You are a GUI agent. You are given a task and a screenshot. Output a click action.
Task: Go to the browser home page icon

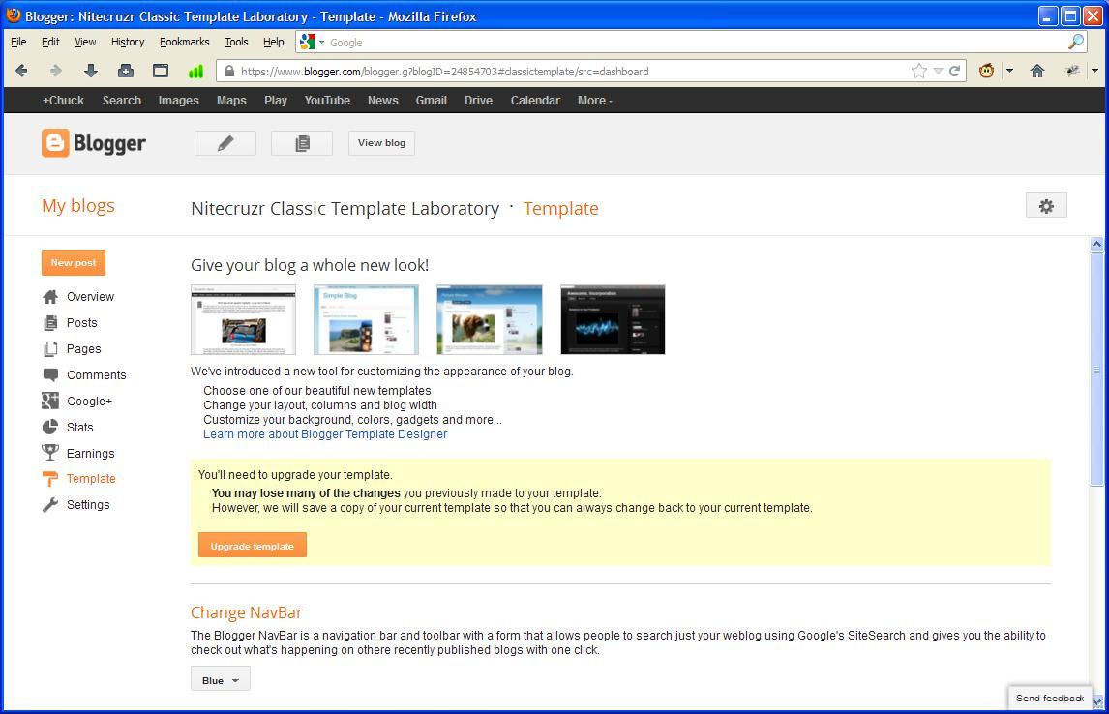[1037, 71]
